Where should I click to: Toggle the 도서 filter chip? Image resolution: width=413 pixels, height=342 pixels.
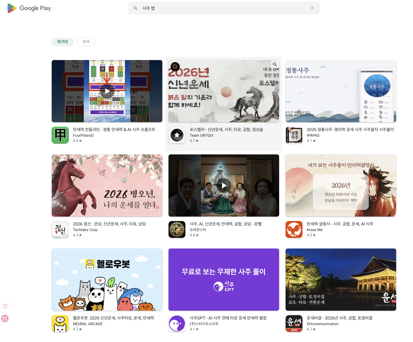pyautogui.click(x=86, y=42)
